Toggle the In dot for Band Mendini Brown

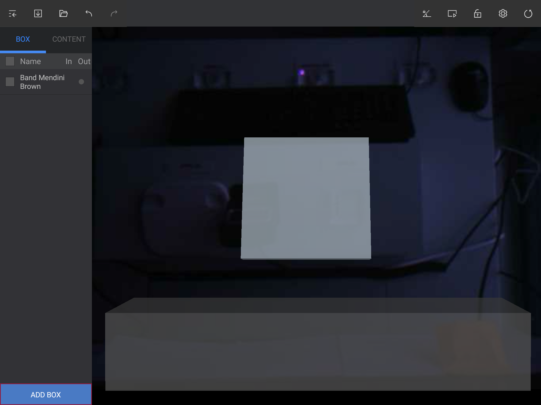(x=81, y=82)
